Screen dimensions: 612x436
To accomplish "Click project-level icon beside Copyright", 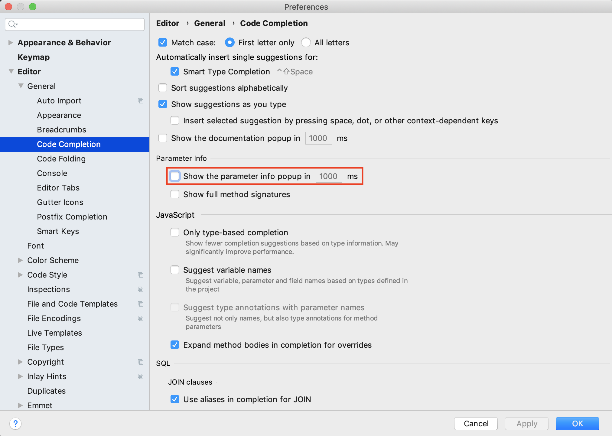I will (x=141, y=362).
